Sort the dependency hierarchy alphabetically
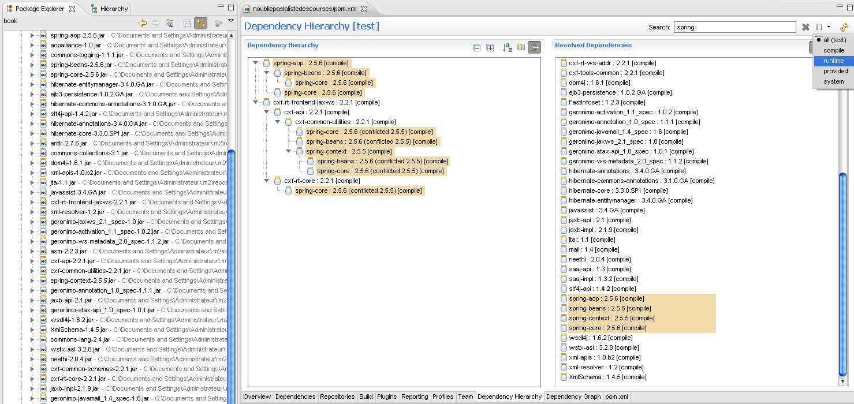 click(508, 48)
